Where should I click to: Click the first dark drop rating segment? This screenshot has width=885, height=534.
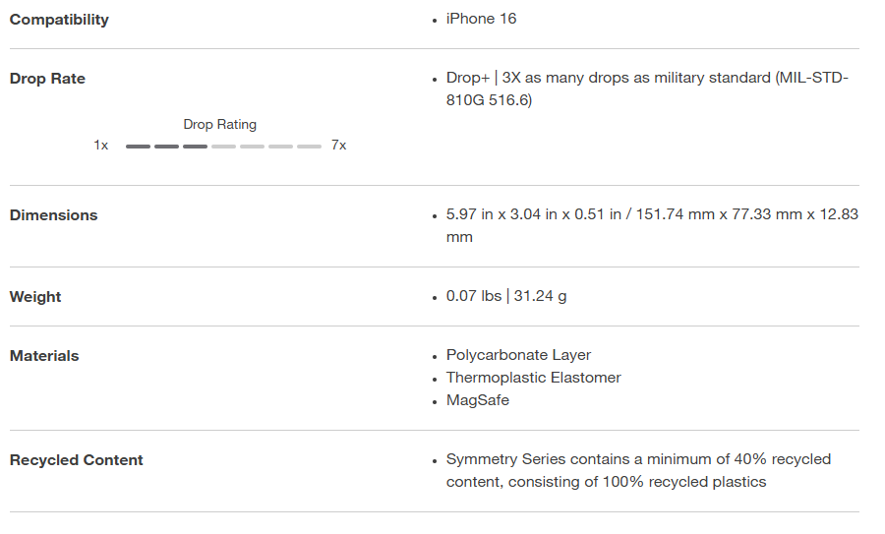point(138,147)
